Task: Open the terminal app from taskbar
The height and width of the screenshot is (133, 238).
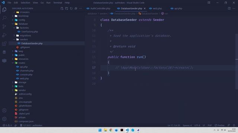Action: (x=122, y=130)
